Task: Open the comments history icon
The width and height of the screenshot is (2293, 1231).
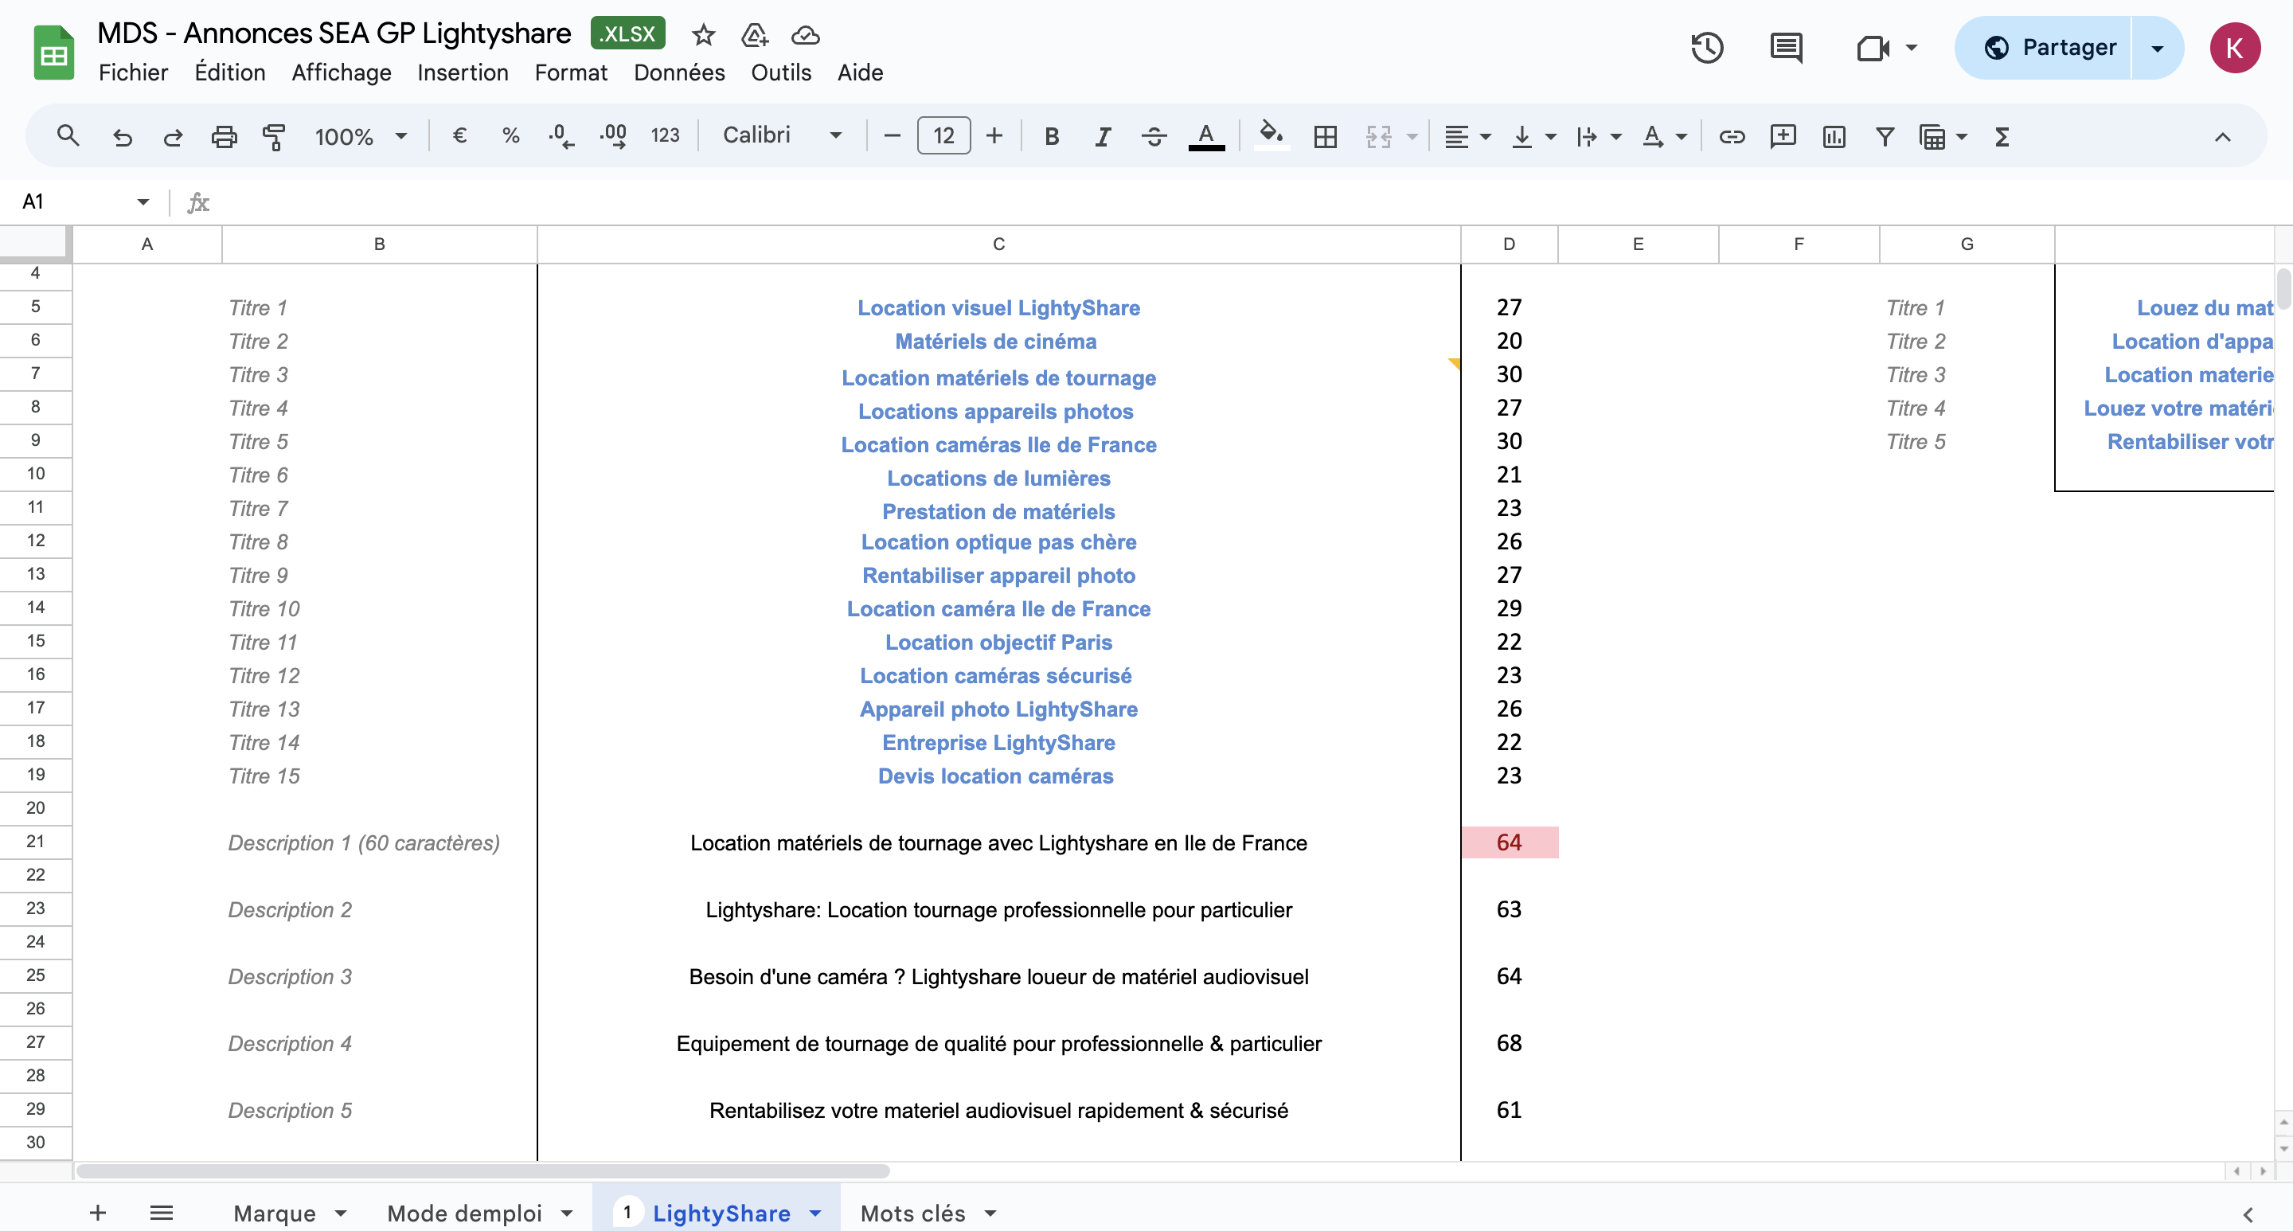Action: click(1786, 47)
